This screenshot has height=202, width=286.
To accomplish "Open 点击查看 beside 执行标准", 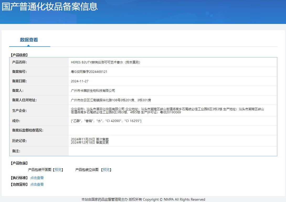I will point(37,178).
